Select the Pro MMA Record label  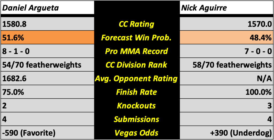pyautogui.click(x=137, y=51)
